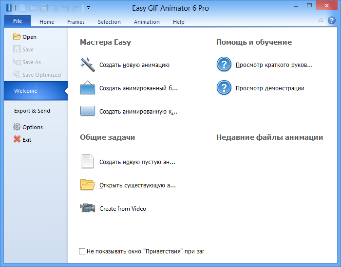Viewport: 341px width, 267px height.
Task: Click Save floppy icon in quick access toolbar
Action: (x=44, y=8)
